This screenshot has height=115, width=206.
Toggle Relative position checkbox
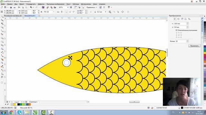pyautogui.click(x=176, y=30)
